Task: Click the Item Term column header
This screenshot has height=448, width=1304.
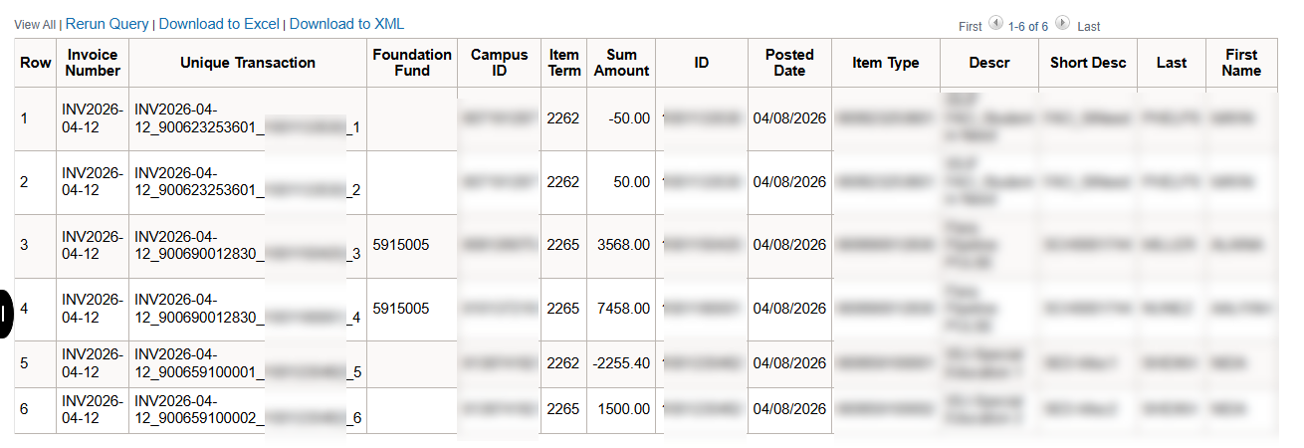Action: coord(563,63)
